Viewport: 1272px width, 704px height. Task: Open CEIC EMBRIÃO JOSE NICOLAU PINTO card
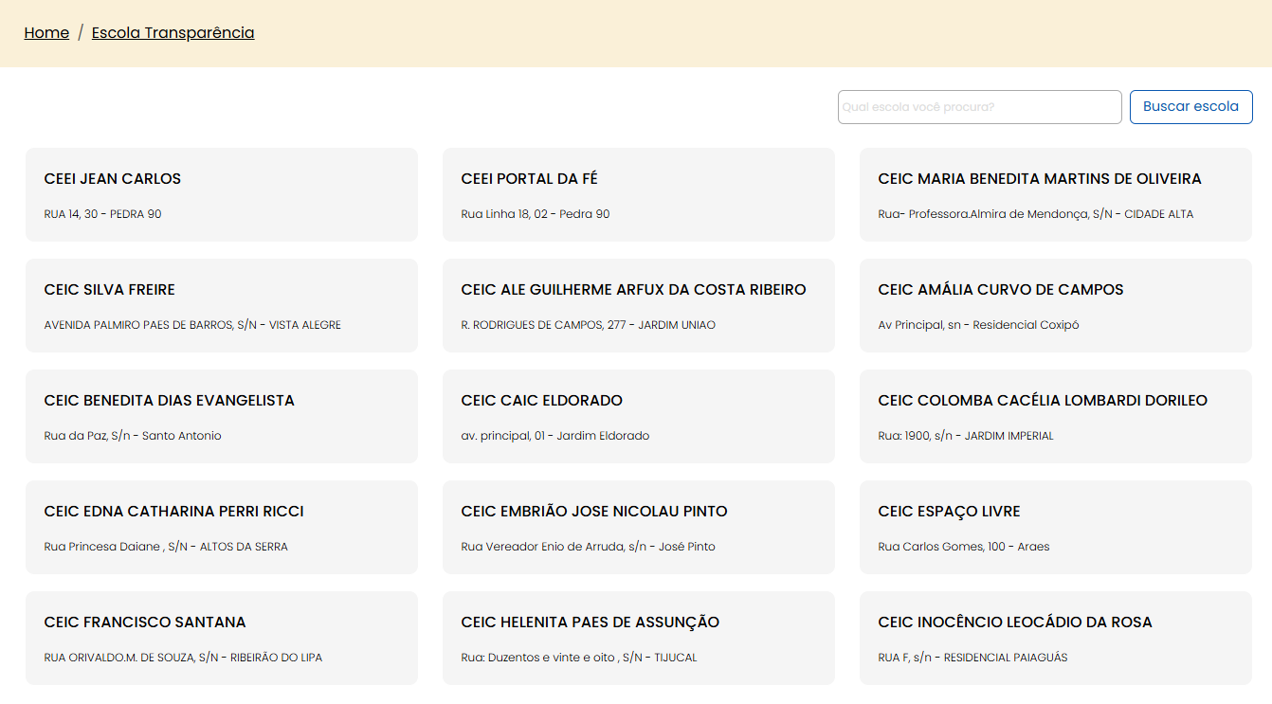(638, 527)
